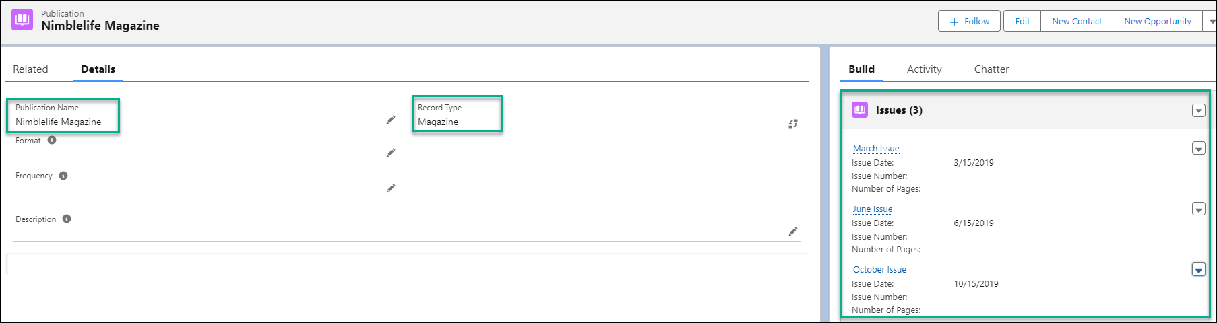Expand June Issue row actions menu
1217x323 pixels.
click(1198, 209)
